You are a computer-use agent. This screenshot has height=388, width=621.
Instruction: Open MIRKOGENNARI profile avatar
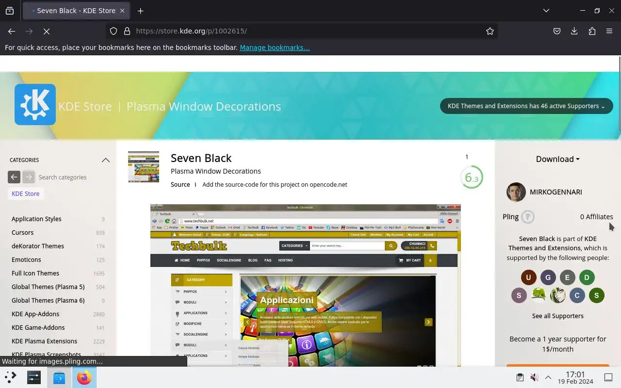516,192
